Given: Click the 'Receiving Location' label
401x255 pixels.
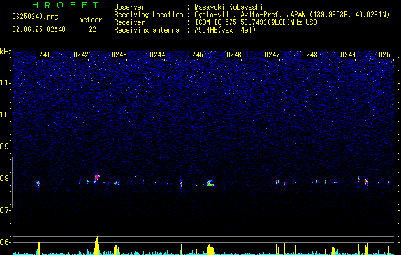Looking at the screenshot, I should tap(149, 15).
